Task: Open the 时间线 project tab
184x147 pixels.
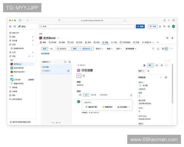Action: (52, 42)
